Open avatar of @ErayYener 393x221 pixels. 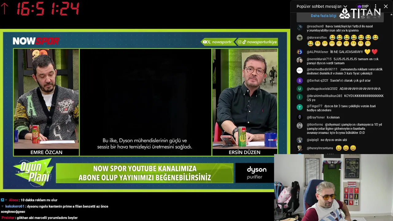tap(300, 117)
